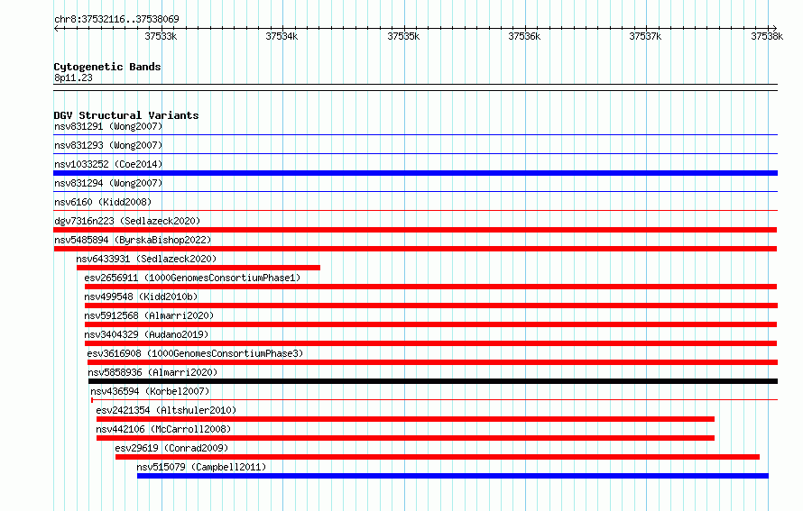803x511 pixels.
Task: Open the nsv6160 (Kidd2008) variant entry
Action: coord(103,202)
